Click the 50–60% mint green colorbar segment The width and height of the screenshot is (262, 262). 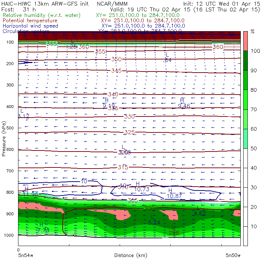coord(245,139)
